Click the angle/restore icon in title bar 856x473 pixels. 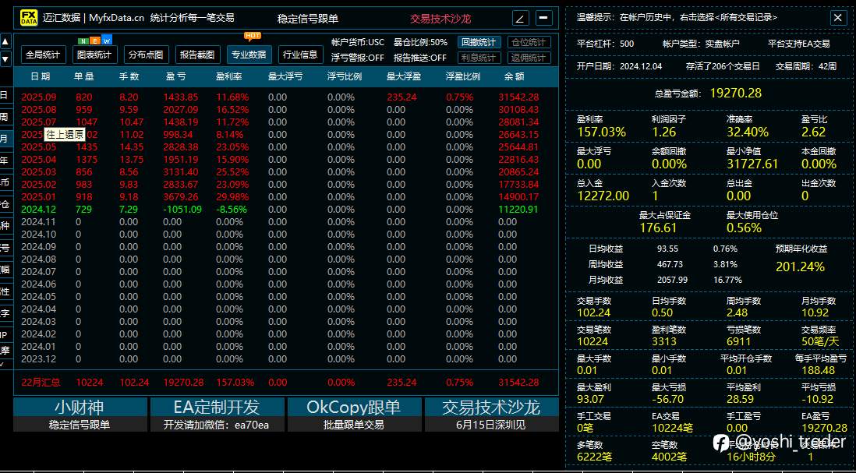(520, 18)
